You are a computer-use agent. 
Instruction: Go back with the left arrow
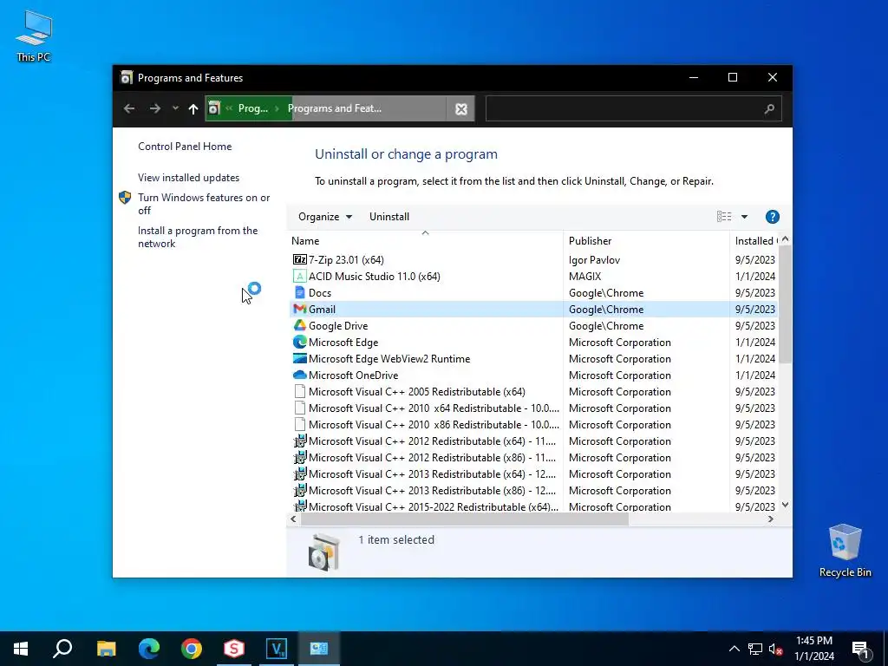click(129, 108)
